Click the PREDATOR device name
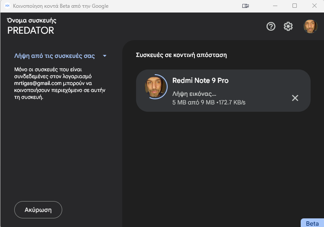 coord(31,31)
